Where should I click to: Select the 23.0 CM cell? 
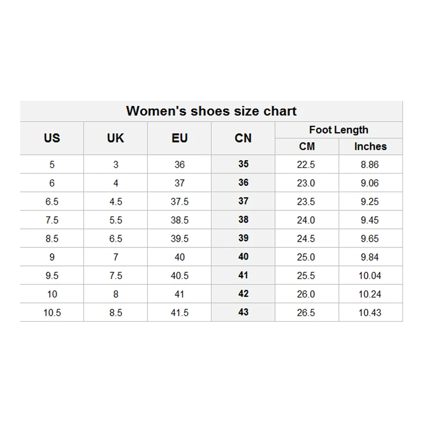(306, 183)
